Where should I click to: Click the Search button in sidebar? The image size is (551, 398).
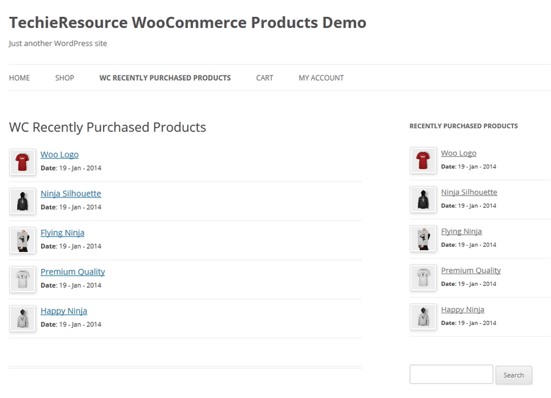(x=514, y=375)
